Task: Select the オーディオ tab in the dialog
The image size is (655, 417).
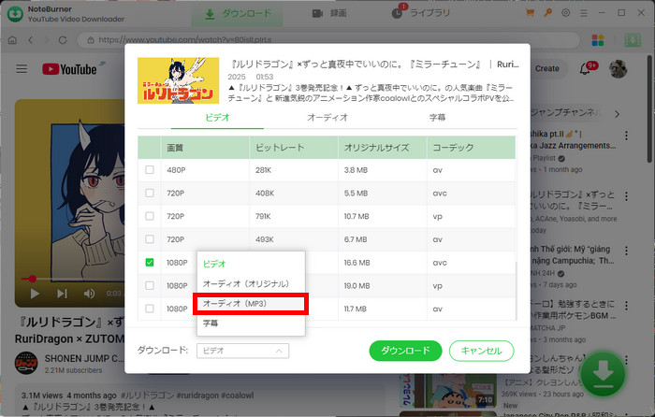Action: [x=327, y=118]
